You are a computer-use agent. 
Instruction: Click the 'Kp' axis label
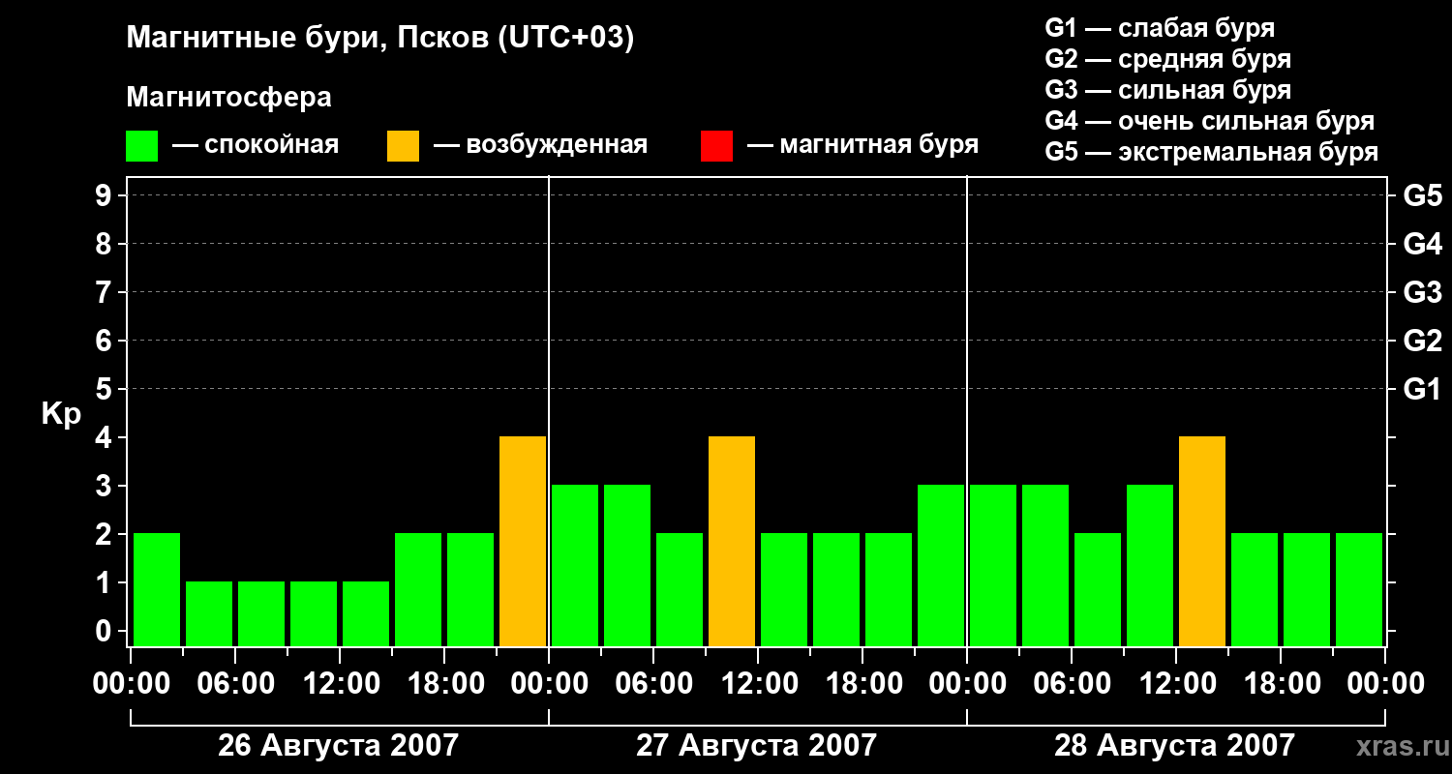[x=61, y=414]
